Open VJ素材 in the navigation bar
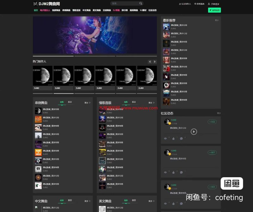Viewport: 253px width, 212px height. (x=143, y=10)
